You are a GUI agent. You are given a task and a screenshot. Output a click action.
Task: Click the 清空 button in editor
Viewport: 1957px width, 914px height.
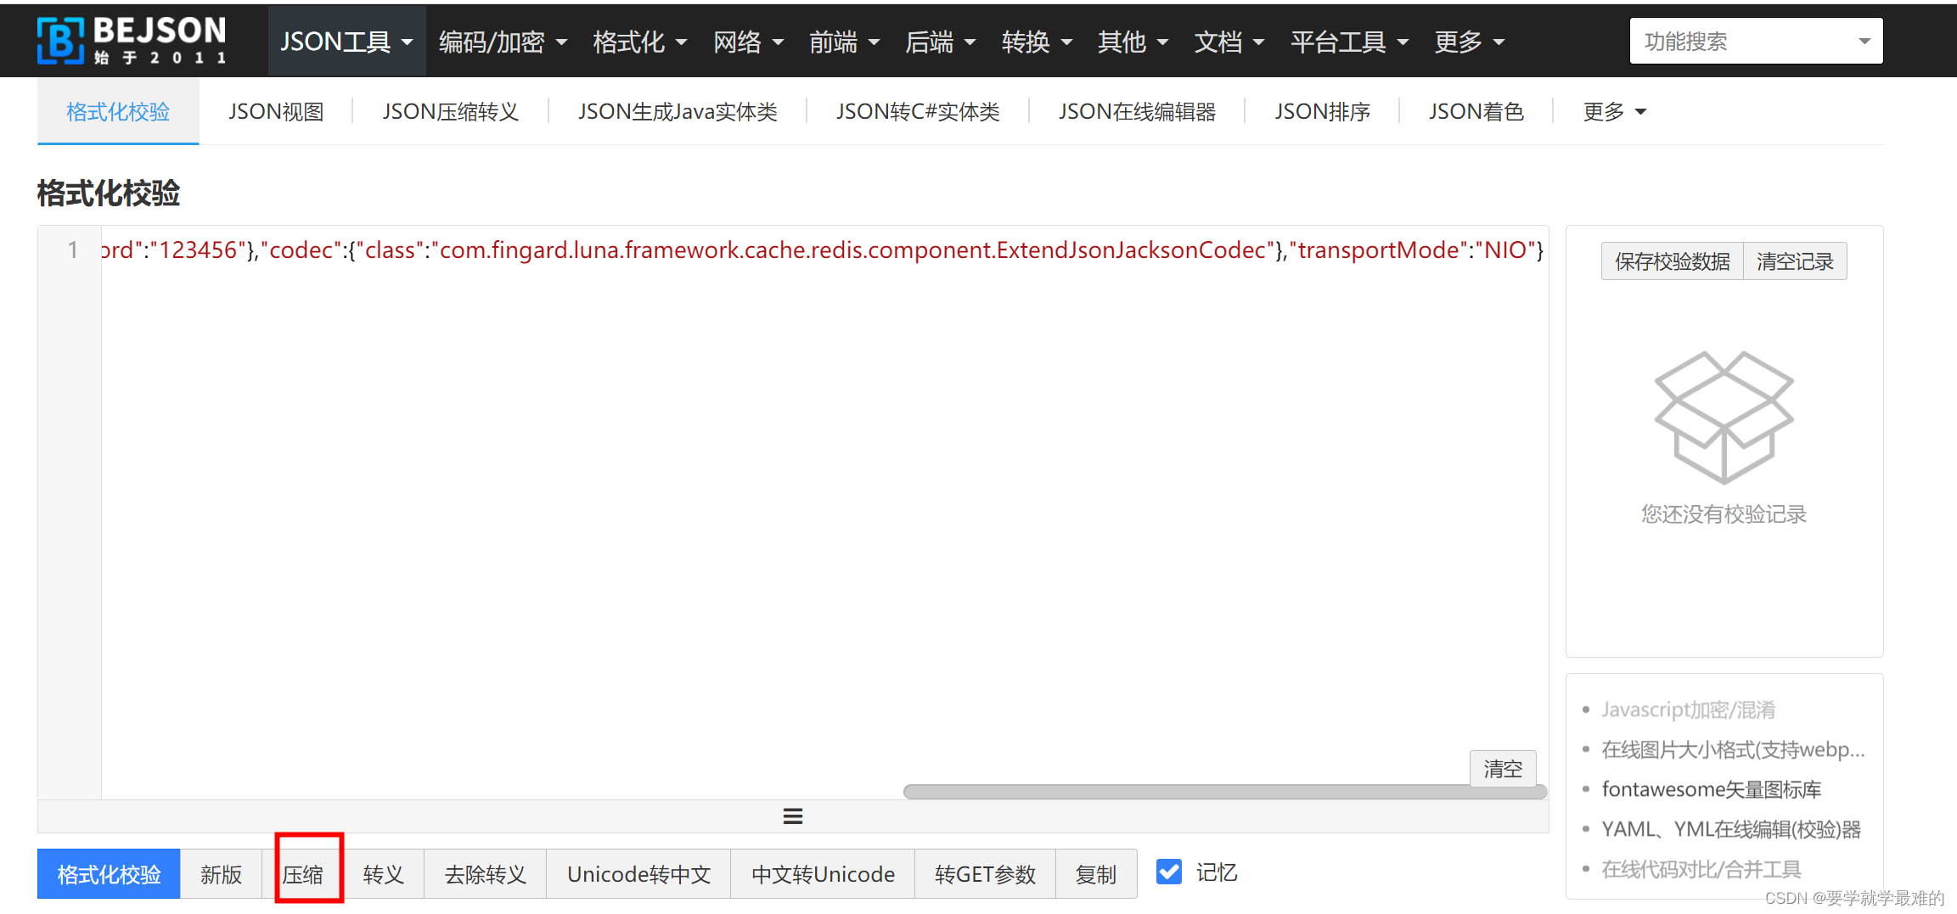(1503, 769)
